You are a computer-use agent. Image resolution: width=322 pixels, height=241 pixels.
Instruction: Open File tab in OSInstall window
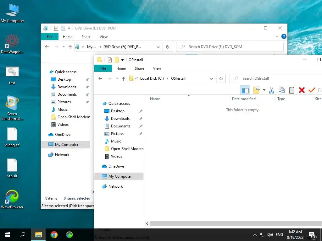pyautogui.click(x=103, y=68)
